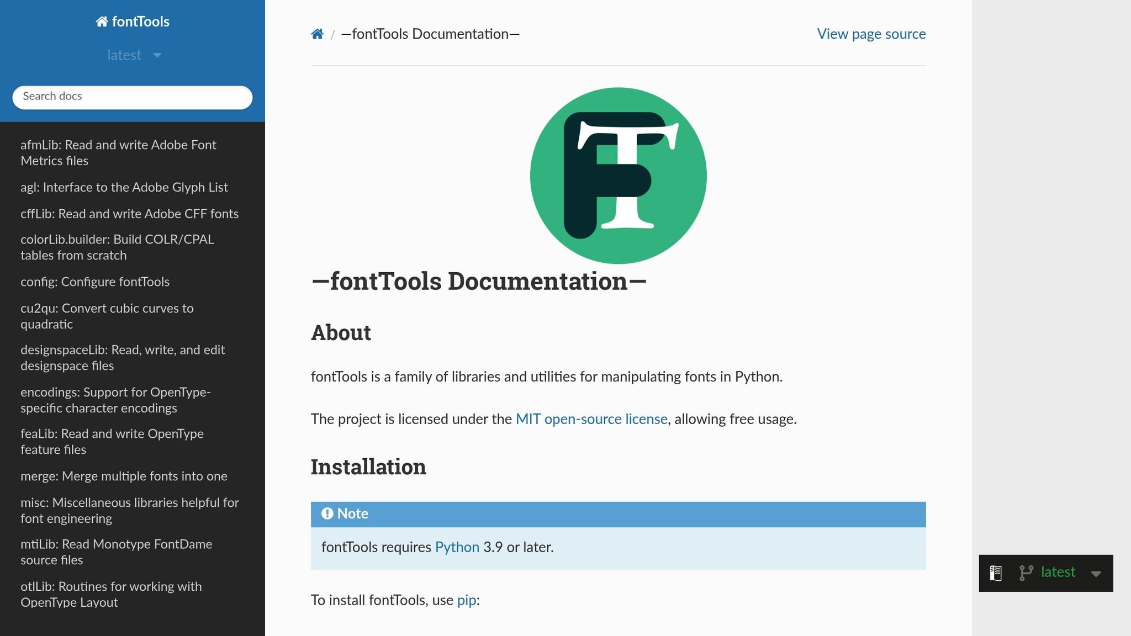Click the fontTools Documentation breadcrumb text

point(430,34)
